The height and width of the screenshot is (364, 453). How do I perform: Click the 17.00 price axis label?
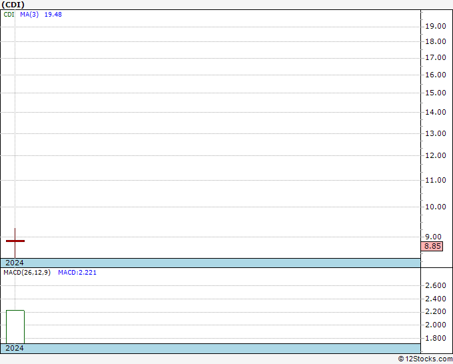click(x=436, y=57)
